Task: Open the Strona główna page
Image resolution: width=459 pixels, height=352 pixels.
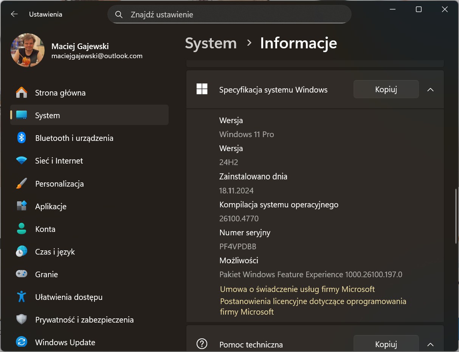Action: pyautogui.click(x=90, y=93)
